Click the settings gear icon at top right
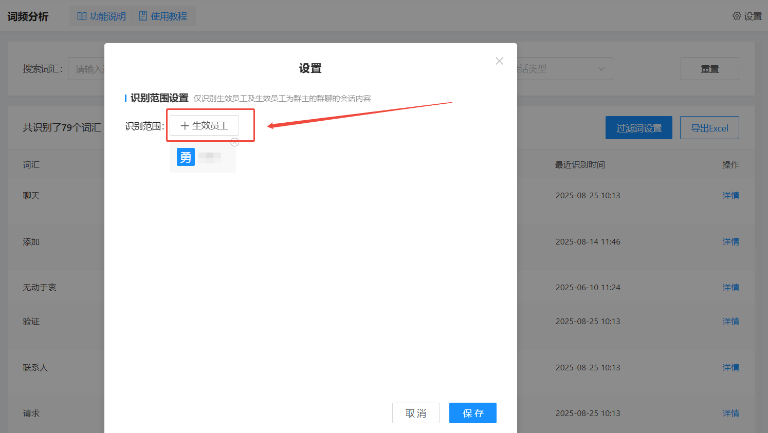The width and height of the screenshot is (768, 433). [x=737, y=16]
